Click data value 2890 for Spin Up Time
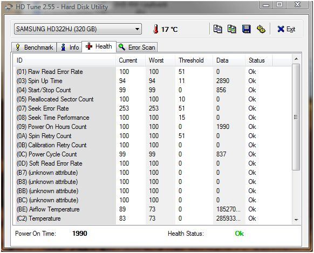This screenshot has width=314, height=253. [x=223, y=81]
